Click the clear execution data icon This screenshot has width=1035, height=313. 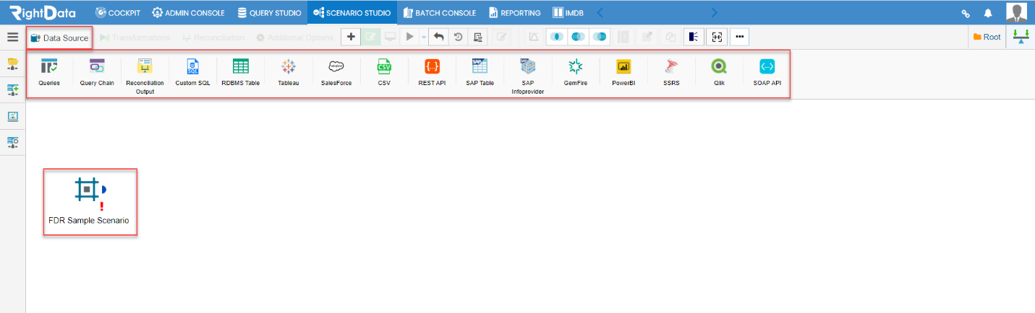(x=477, y=37)
